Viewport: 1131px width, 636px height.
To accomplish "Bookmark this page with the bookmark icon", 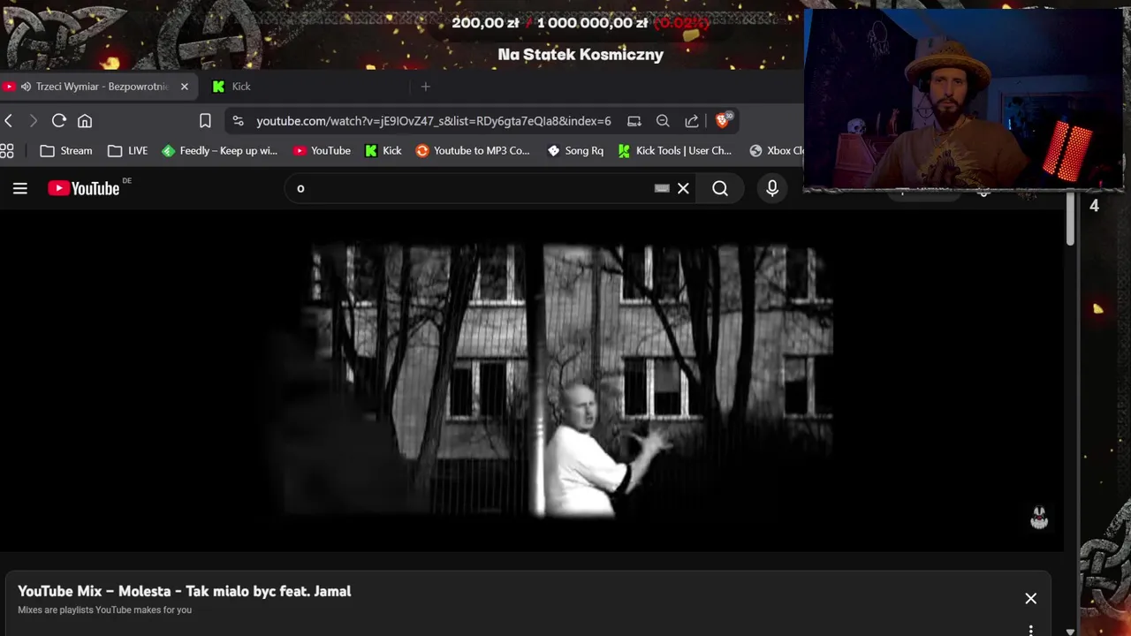I will click(x=205, y=121).
